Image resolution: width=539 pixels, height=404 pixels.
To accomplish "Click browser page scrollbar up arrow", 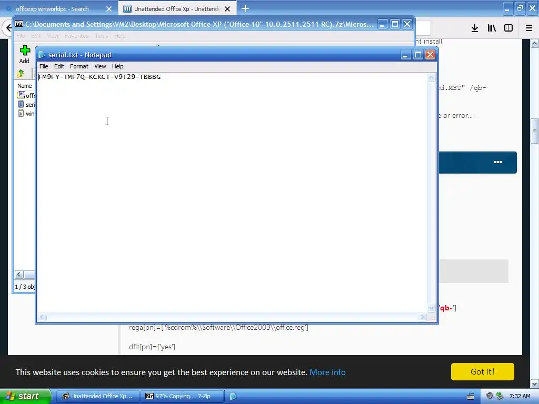I will tap(535, 44).
